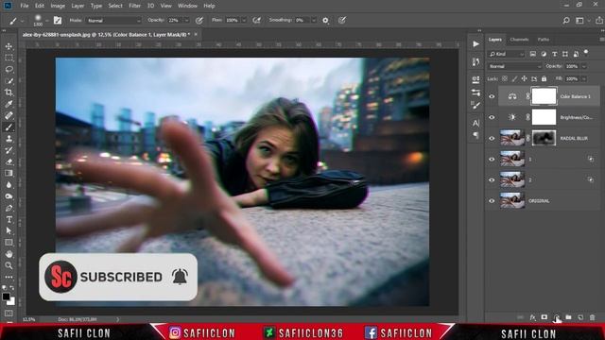Open the Smoothing value dropdown arrow
605x340 pixels.
[314, 21]
